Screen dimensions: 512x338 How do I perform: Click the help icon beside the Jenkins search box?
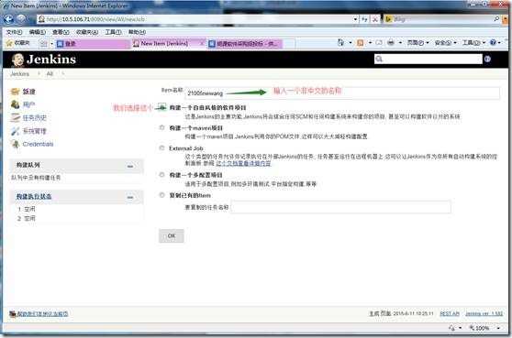pyautogui.click(x=487, y=59)
